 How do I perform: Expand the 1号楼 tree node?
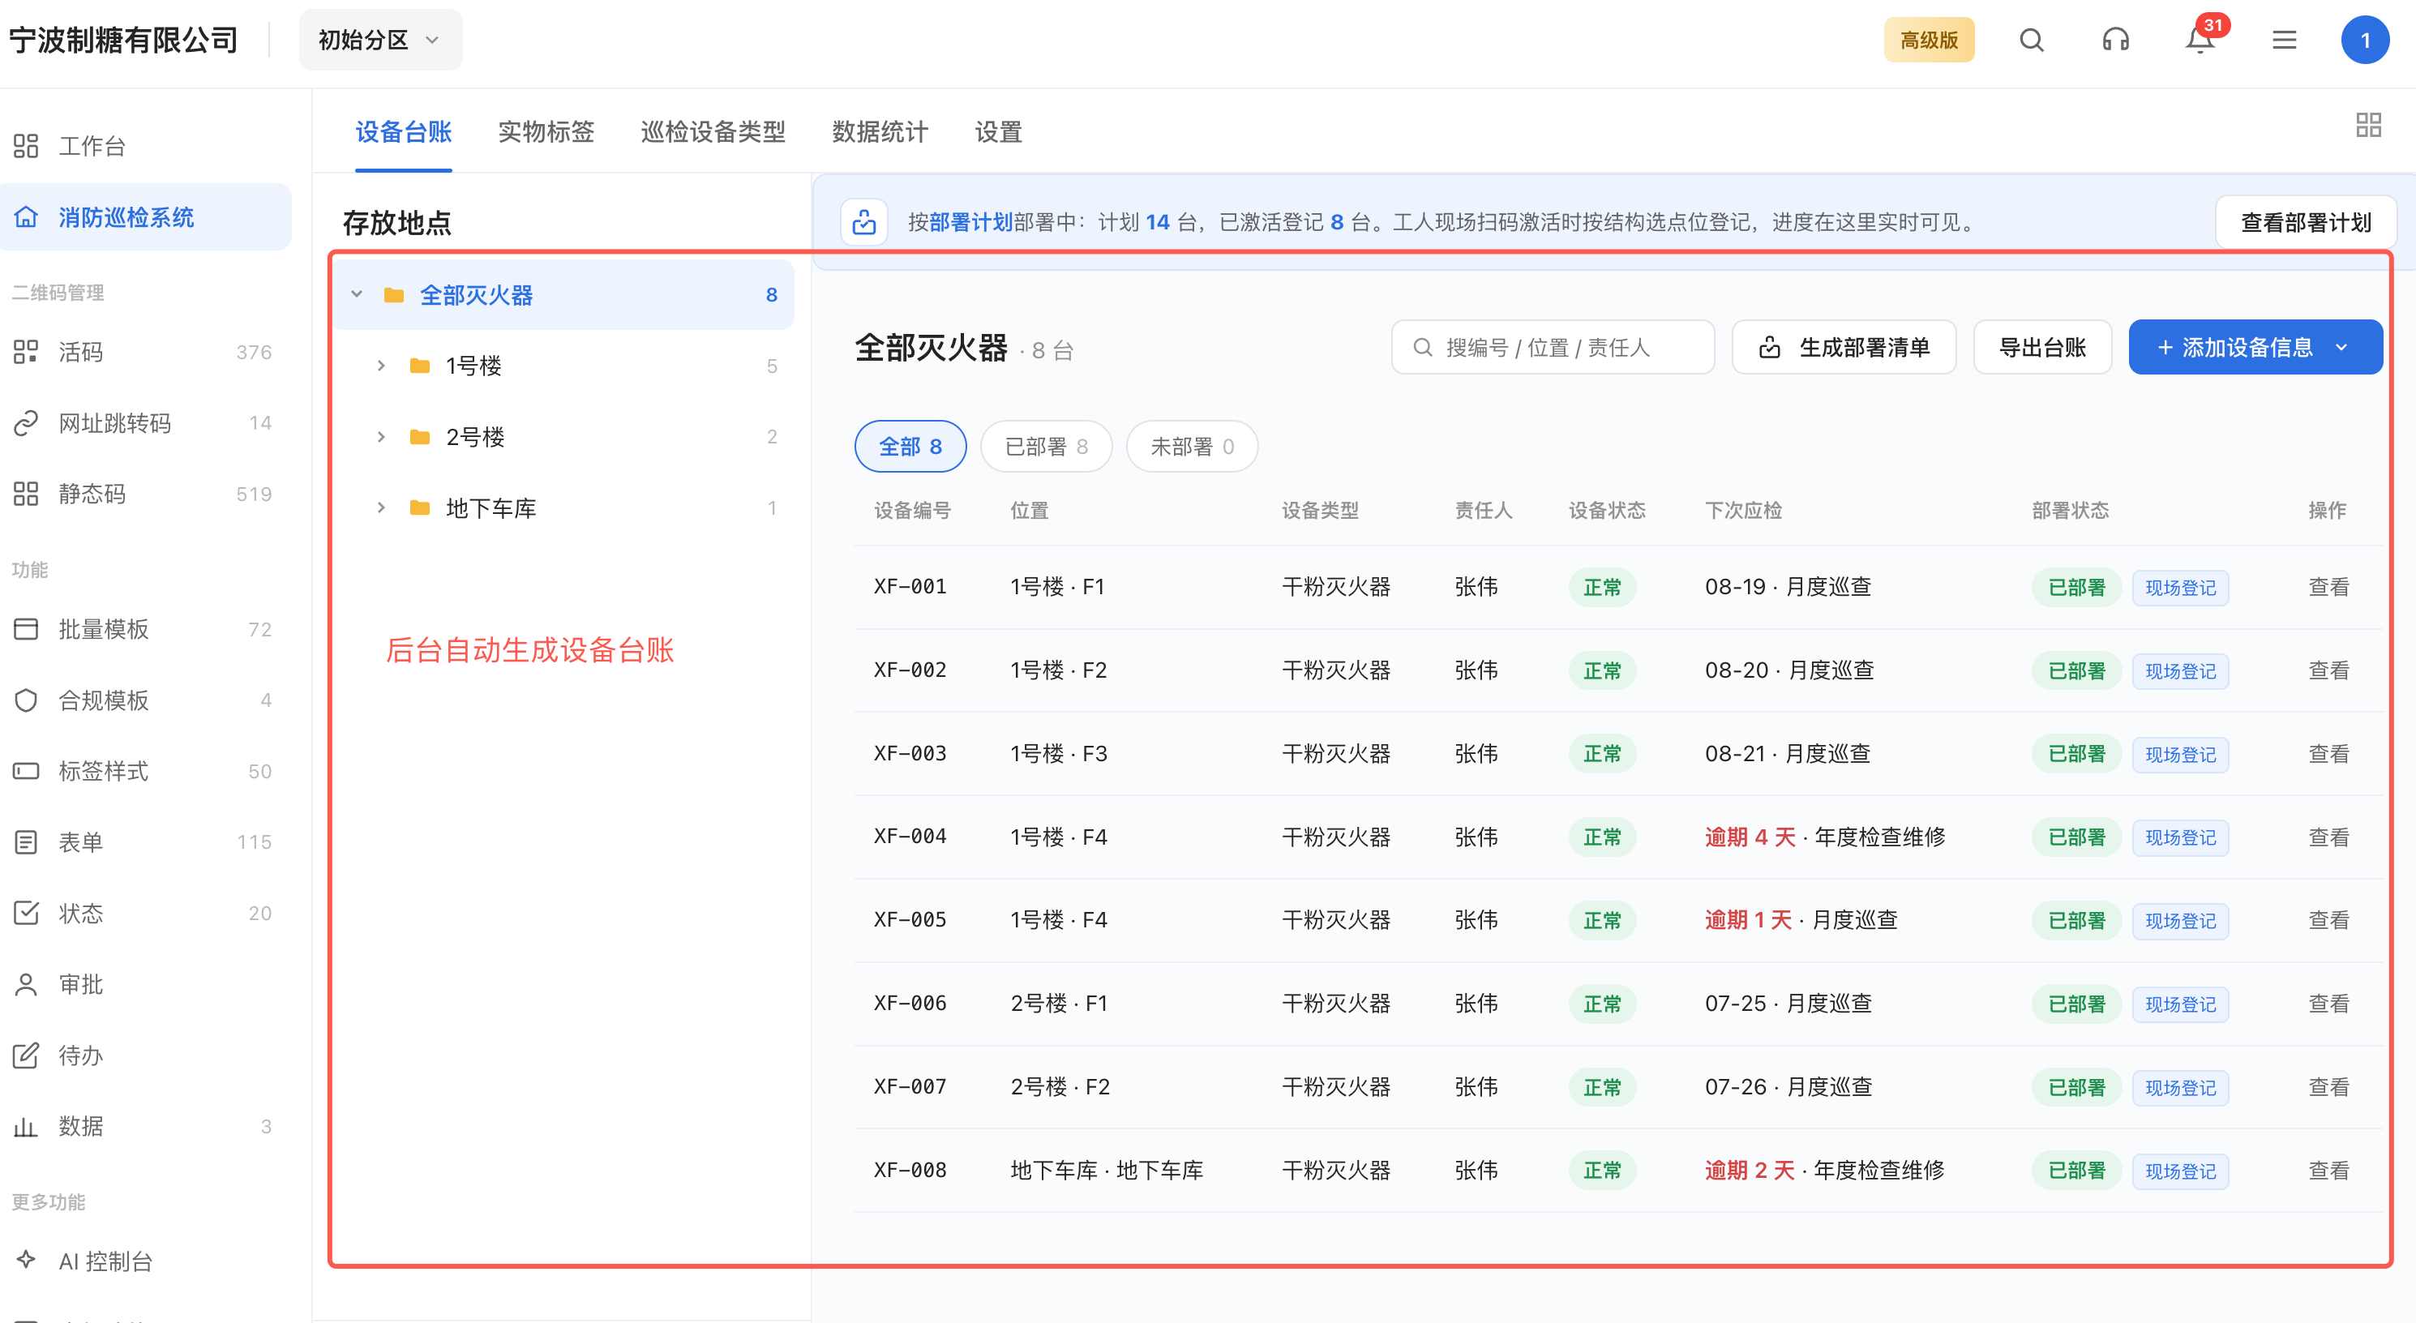coord(381,366)
